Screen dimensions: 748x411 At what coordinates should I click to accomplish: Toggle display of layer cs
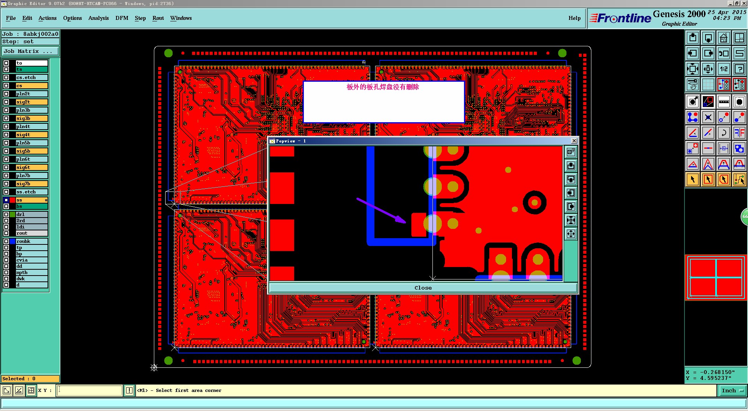(x=6, y=86)
